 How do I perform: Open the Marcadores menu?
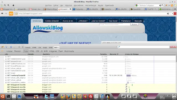tap(79, 5)
